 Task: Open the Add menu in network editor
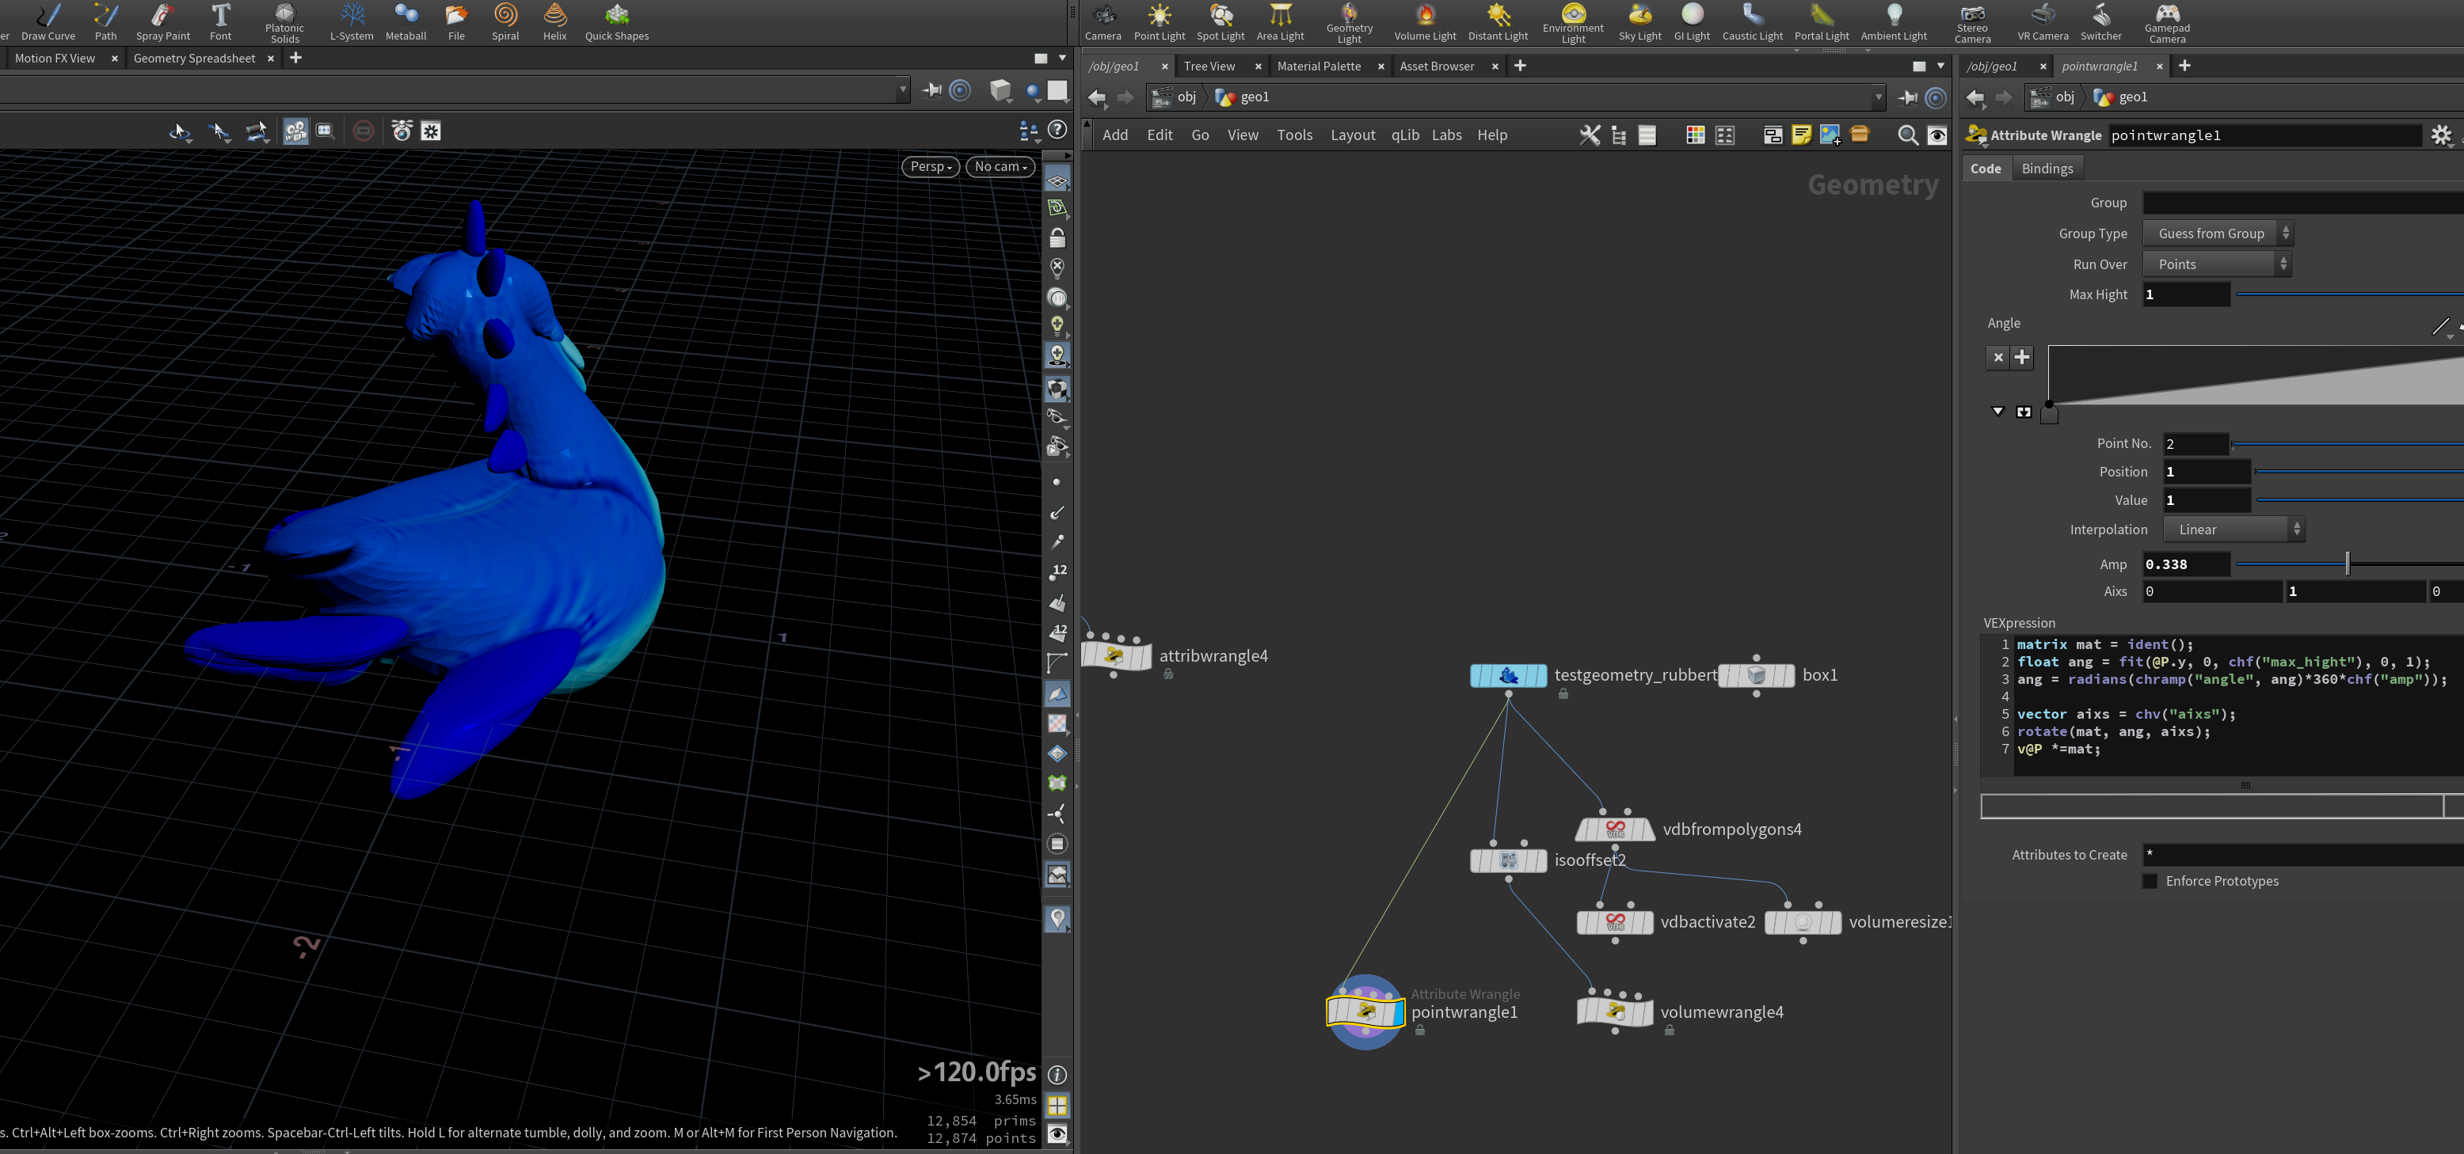pos(1114,135)
